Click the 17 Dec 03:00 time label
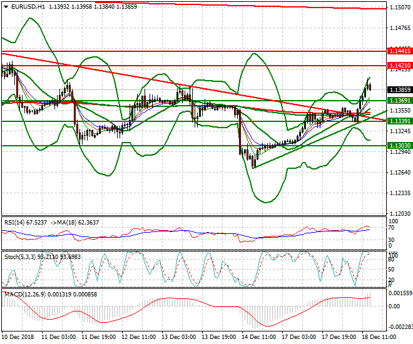 [299, 337]
